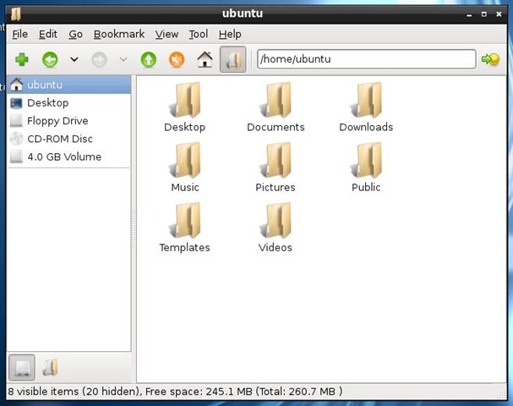This screenshot has width=513, height=406.
Task: Go back with the green left arrow
Action: tap(50, 59)
